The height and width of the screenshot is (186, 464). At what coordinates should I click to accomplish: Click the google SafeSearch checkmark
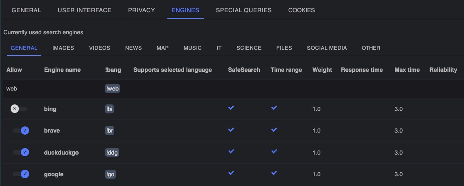point(231,173)
